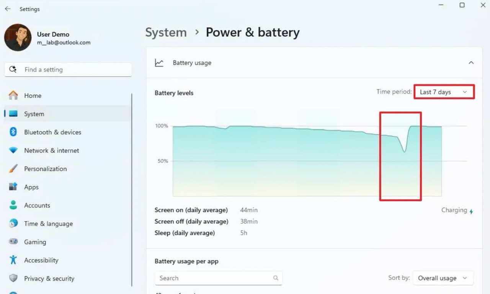Click the Bluetooth icon in the sidebar
The image size is (490, 294).
coord(13,132)
